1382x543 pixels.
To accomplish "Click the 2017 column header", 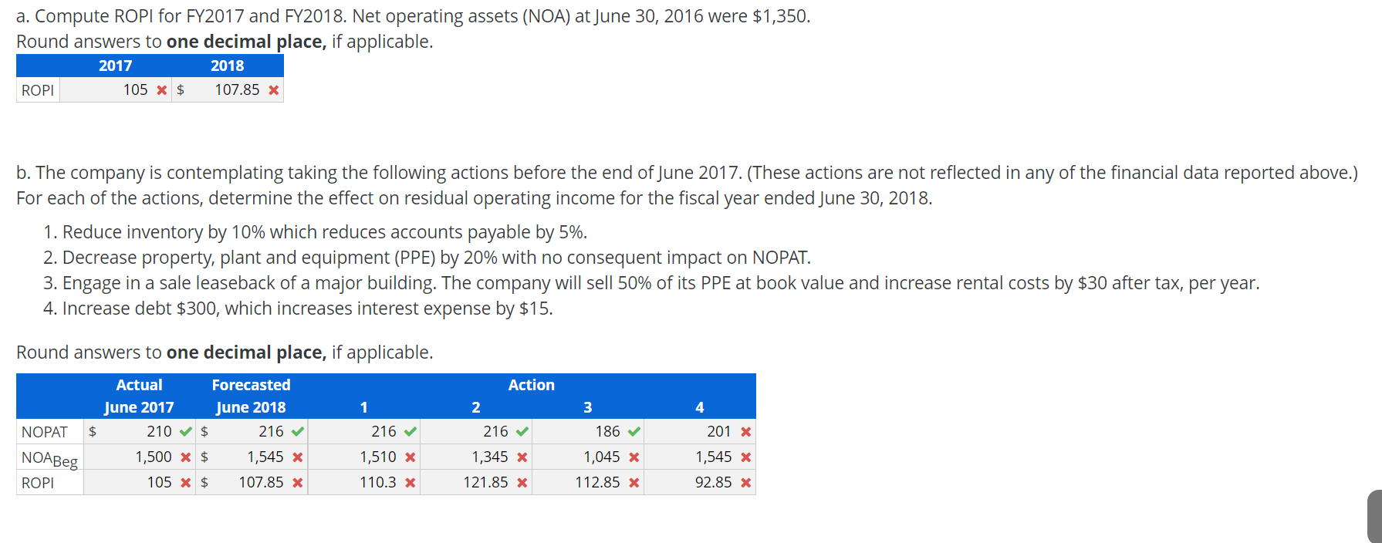I will 114,66.
